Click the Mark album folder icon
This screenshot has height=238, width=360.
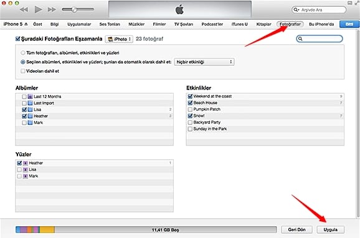click(x=30, y=122)
